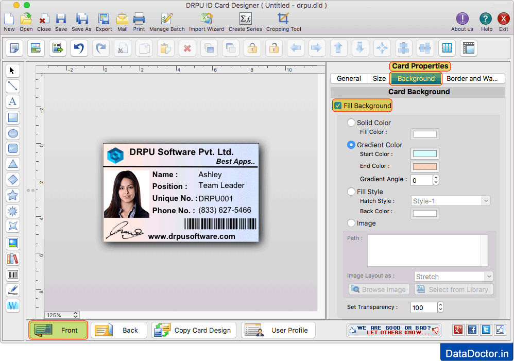Print the ID card
The height and width of the screenshot is (361, 514).
pyautogui.click(x=139, y=19)
